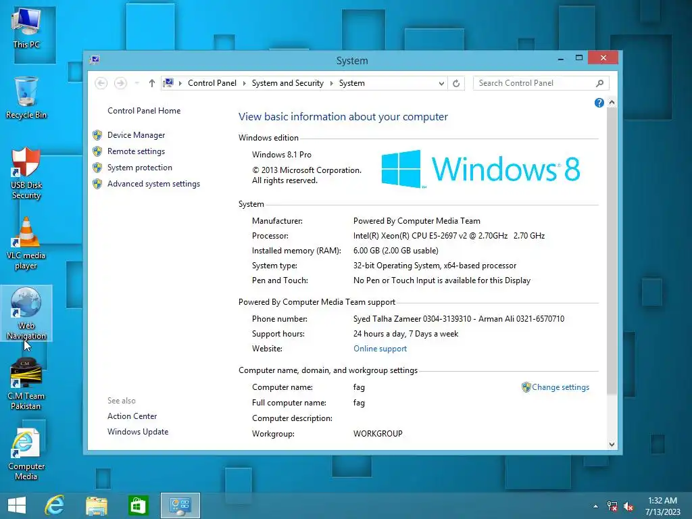Click the search magnifier icon

(599, 83)
